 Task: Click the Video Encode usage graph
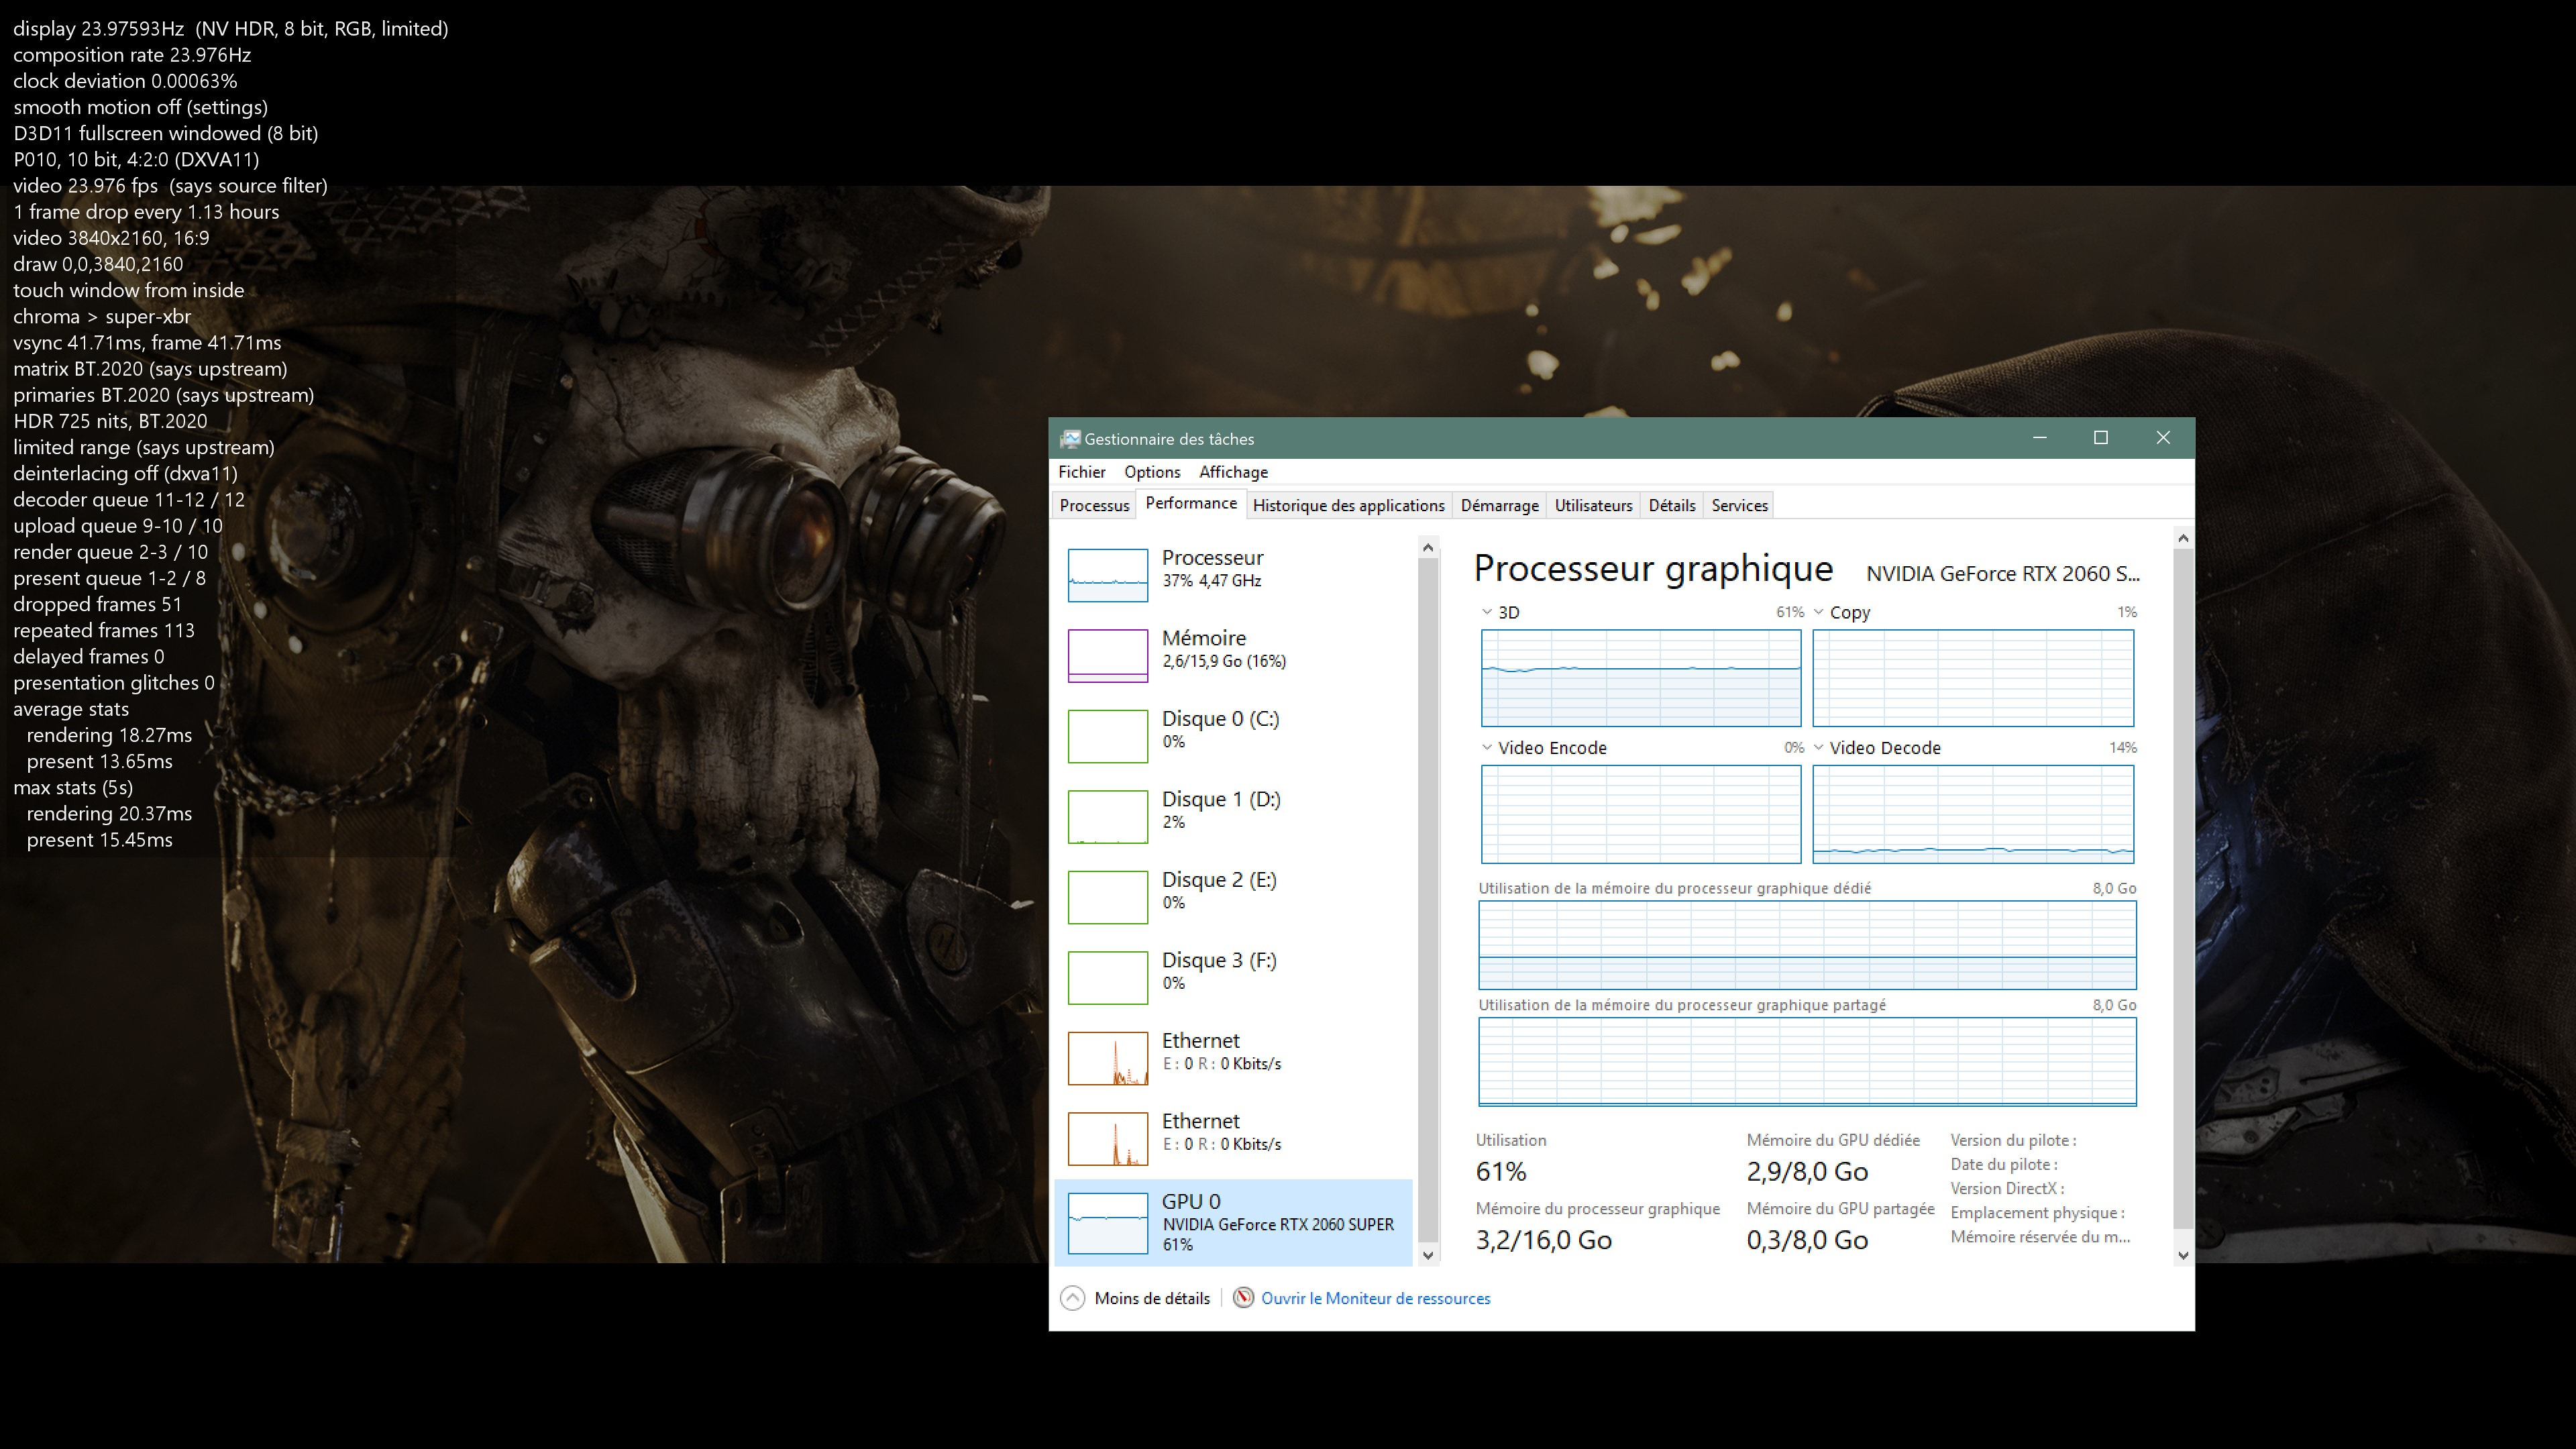(x=1641, y=814)
